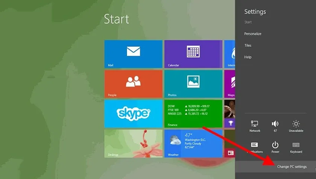Image resolution: width=316 pixels, height=179 pixels.
Task: Click the DOW quote line in Finance tile
Action: coord(188,106)
